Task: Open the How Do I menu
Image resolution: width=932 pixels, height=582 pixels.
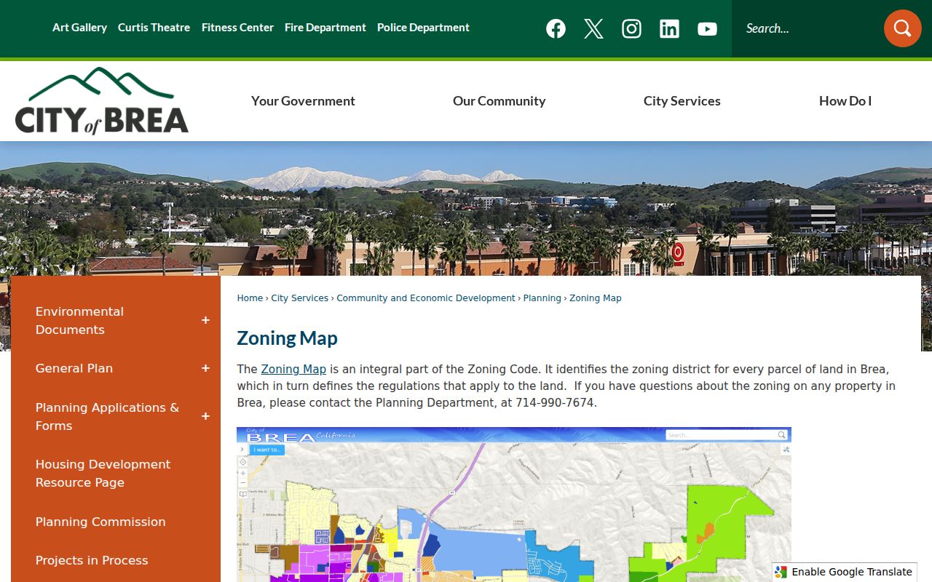Action: (x=845, y=101)
